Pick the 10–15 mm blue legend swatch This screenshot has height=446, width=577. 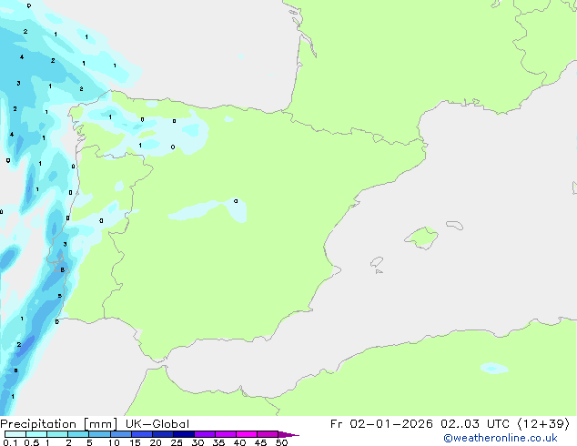[x=121, y=434]
